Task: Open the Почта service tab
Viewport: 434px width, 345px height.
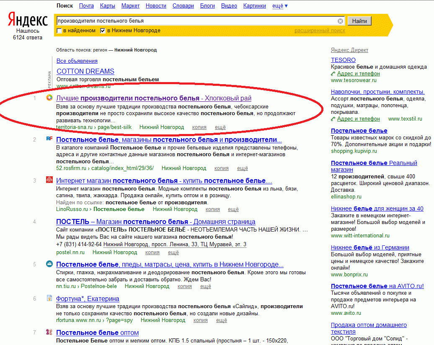Action: pyautogui.click(x=86, y=6)
